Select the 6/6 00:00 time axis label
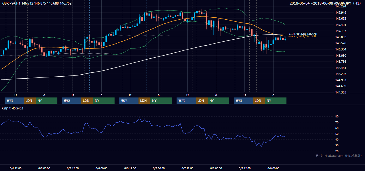The height and width of the screenshot is (171, 365). 101,168
